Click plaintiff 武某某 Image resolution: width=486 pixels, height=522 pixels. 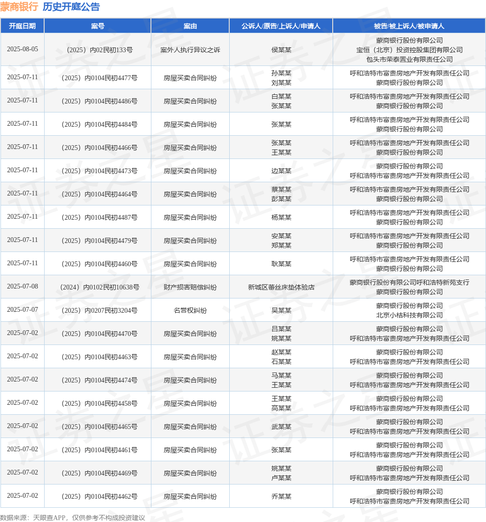point(281,427)
